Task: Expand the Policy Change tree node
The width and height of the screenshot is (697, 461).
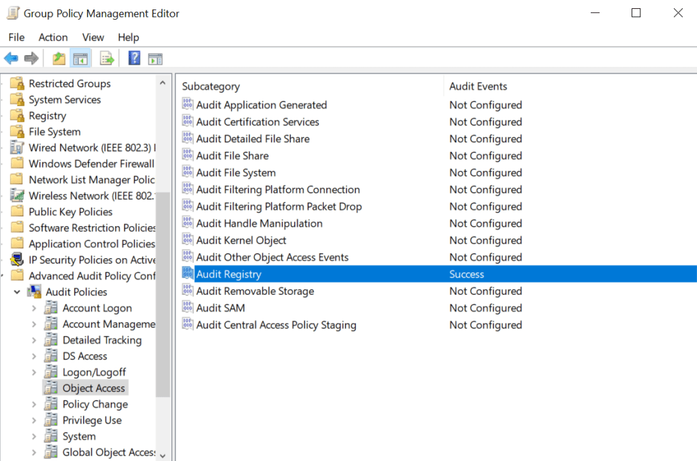Action: pyautogui.click(x=34, y=404)
